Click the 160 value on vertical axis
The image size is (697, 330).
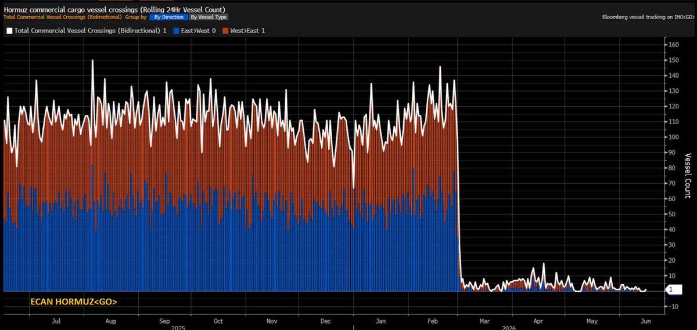click(673, 45)
